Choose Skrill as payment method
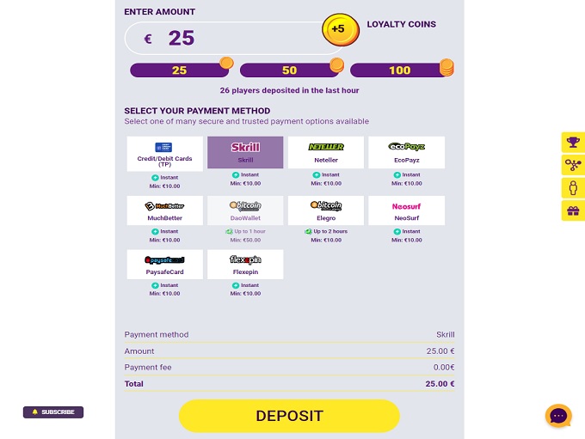The height and width of the screenshot is (439, 585). (245, 152)
